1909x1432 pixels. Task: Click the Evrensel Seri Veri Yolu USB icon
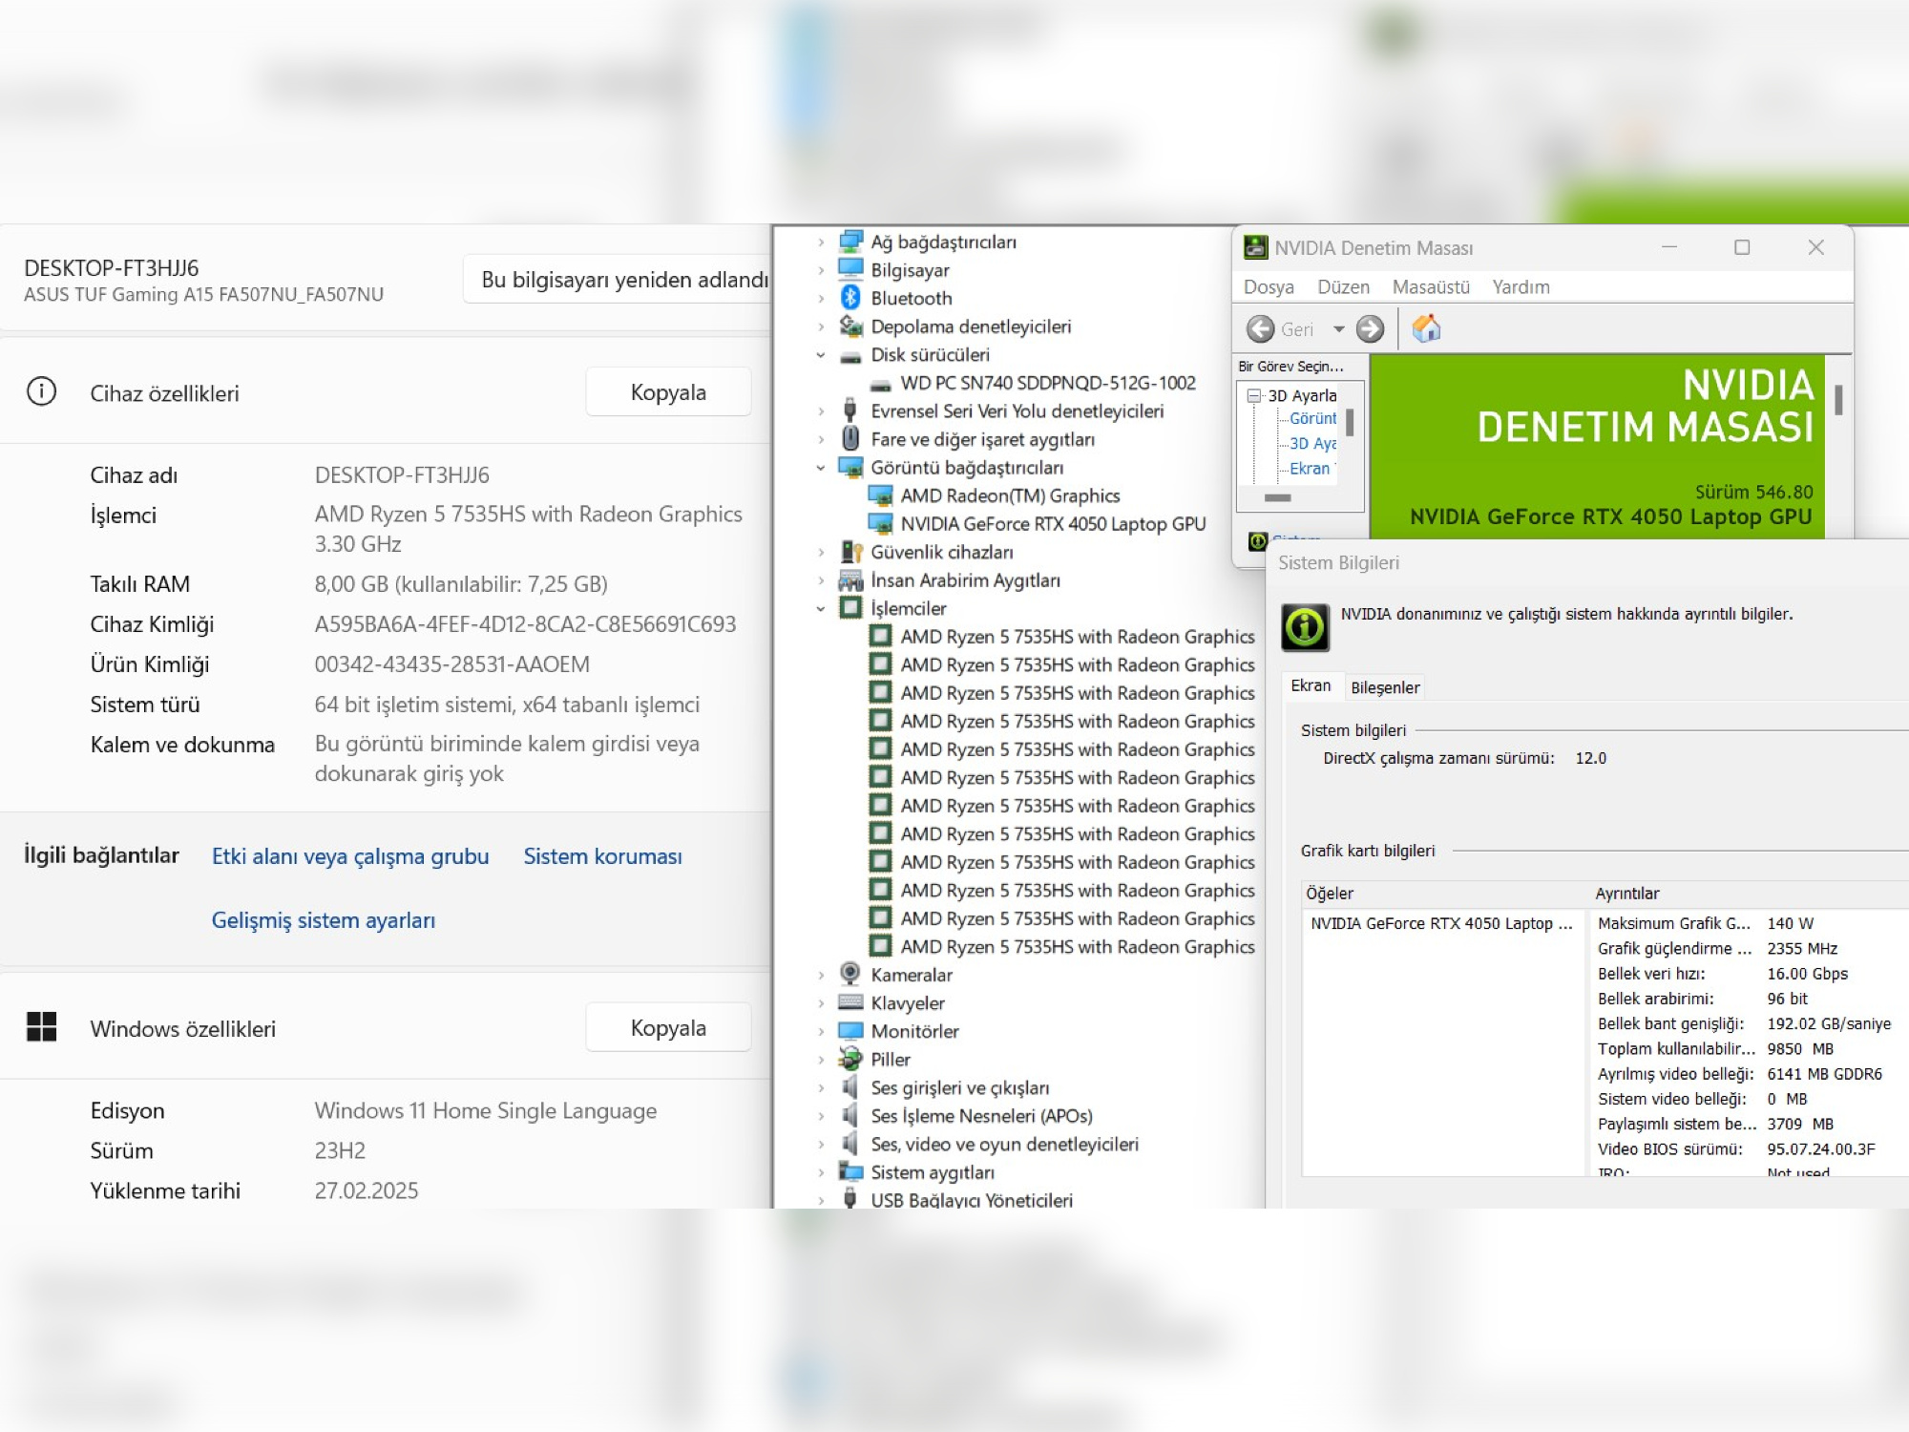[x=850, y=411]
